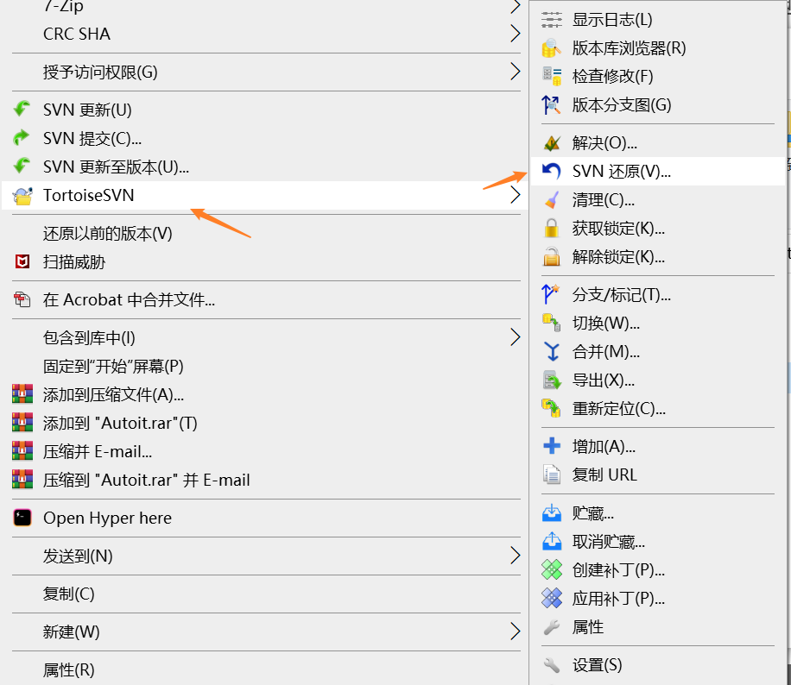Click the 增加 blue plus icon

click(x=550, y=446)
